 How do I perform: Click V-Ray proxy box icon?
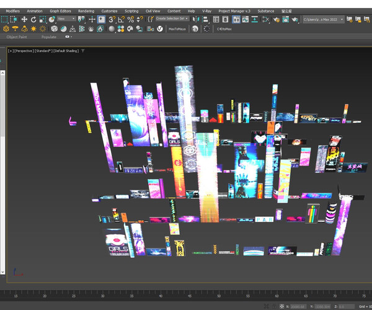(x=54, y=29)
